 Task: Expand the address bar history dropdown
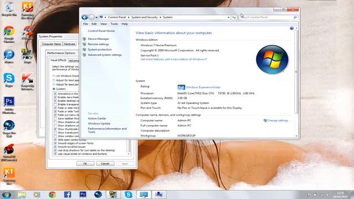(x=228, y=17)
